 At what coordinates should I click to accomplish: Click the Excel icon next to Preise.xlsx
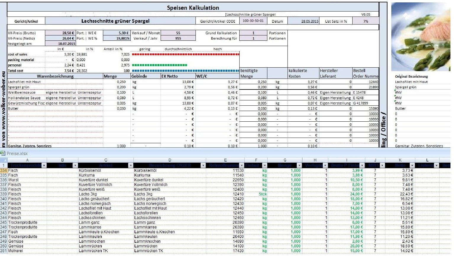(x=3, y=153)
